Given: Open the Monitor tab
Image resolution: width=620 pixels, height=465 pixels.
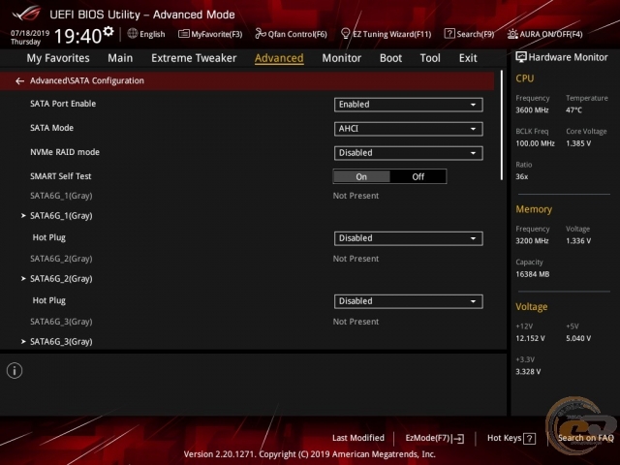Looking at the screenshot, I should [x=342, y=58].
